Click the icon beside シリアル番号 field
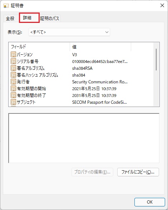 [x=13, y=61]
